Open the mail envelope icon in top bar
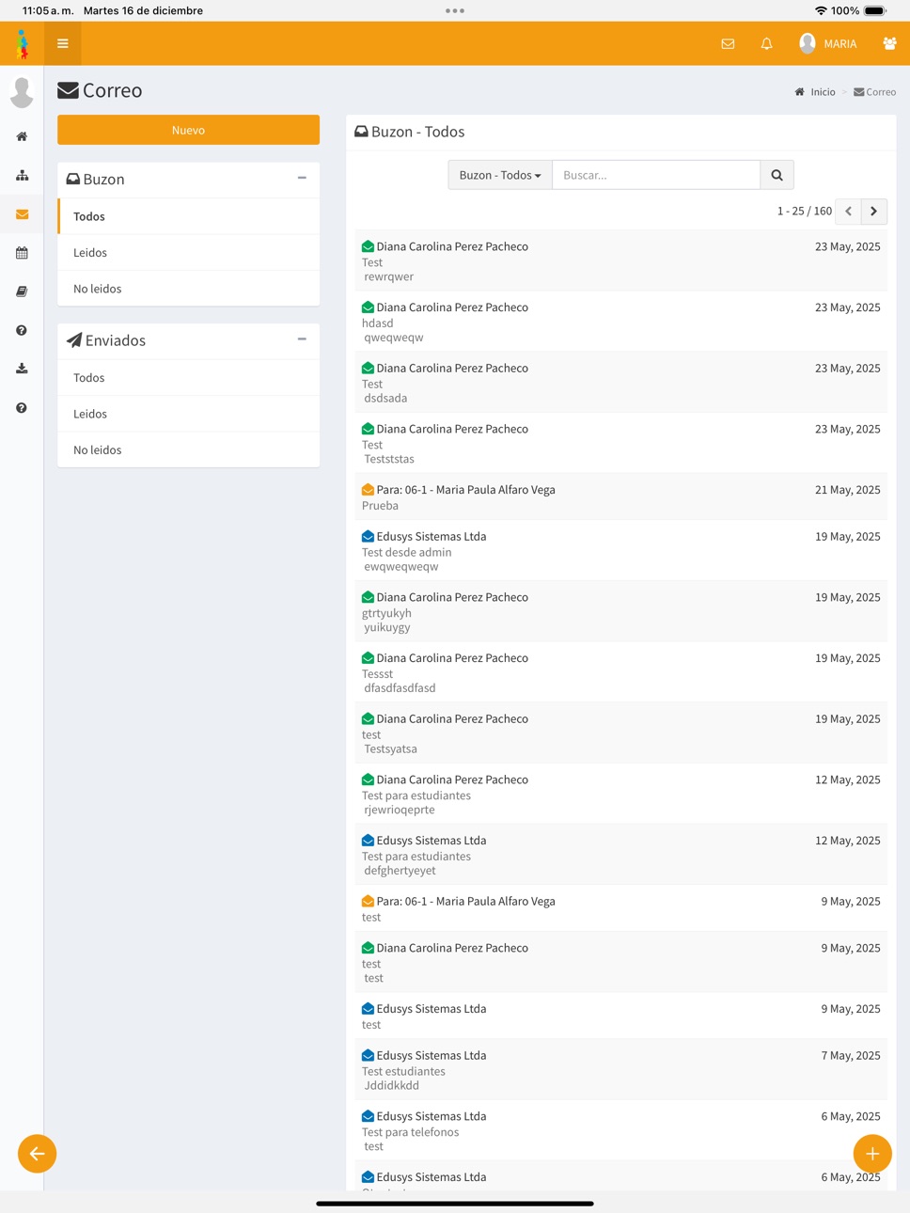 click(728, 43)
